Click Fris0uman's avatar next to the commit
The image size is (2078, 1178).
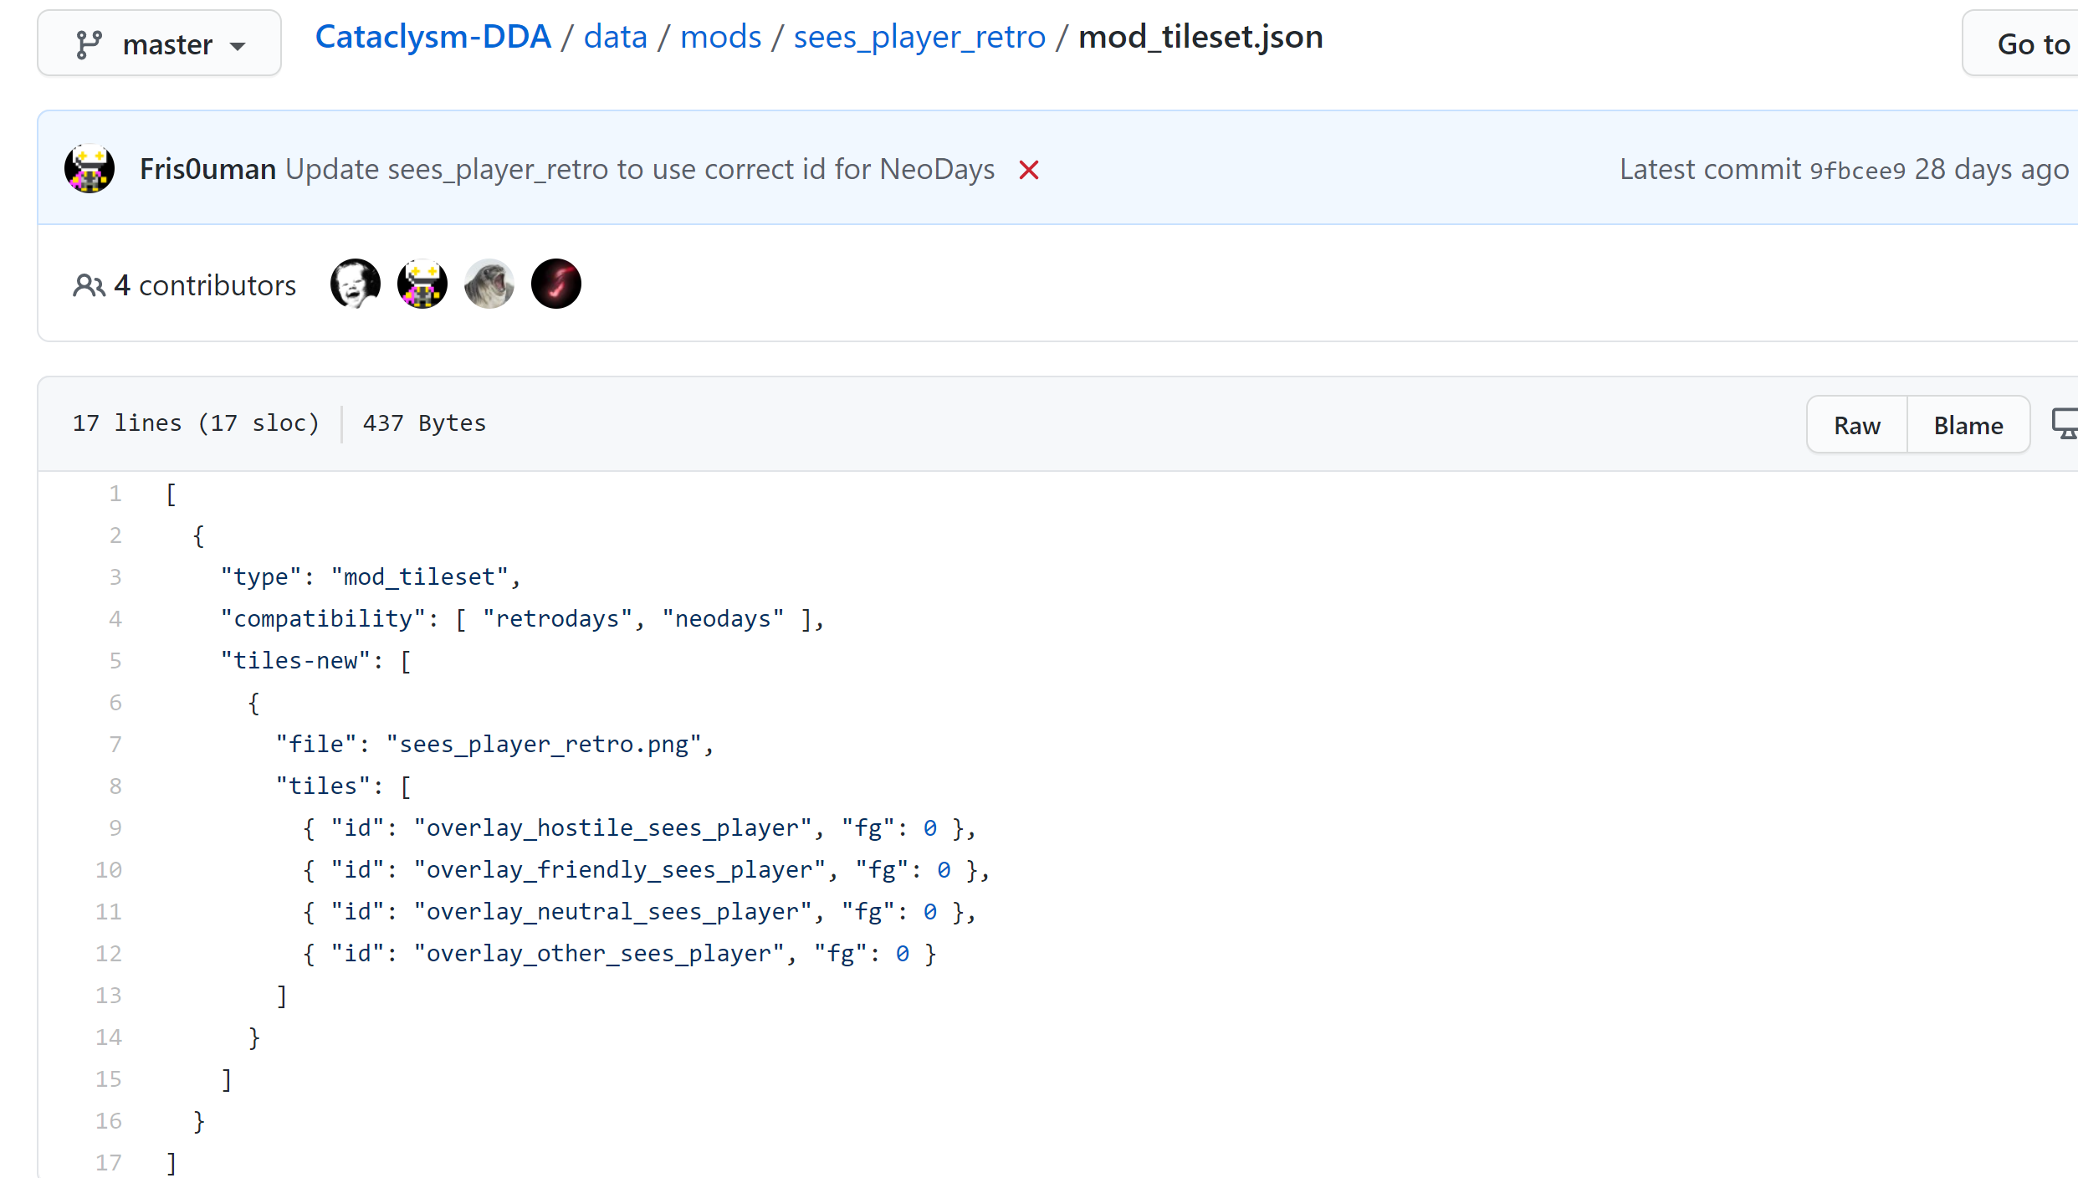[x=89, y=168]
